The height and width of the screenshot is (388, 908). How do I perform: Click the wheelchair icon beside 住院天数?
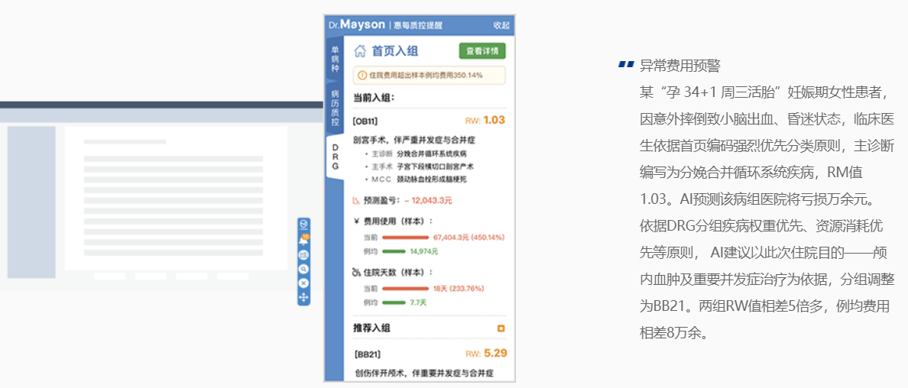point(356,272)
